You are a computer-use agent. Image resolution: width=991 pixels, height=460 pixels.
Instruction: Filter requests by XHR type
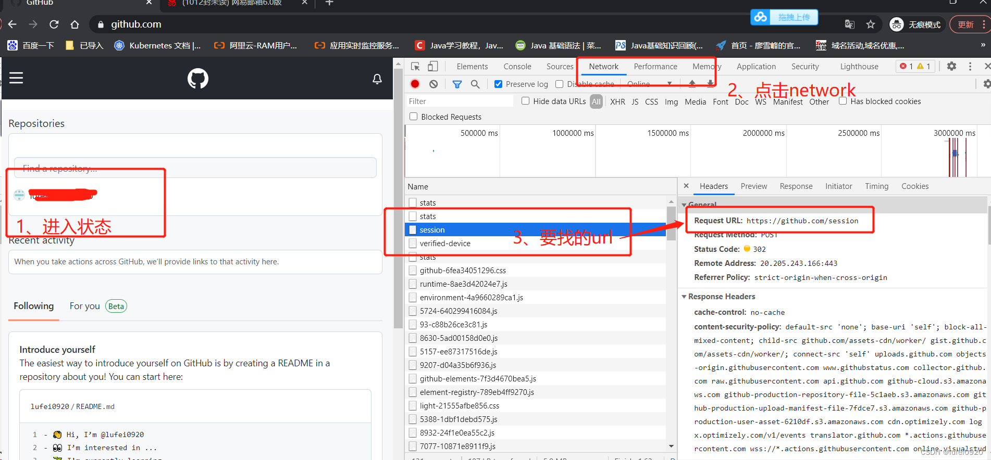coord(617,101)
